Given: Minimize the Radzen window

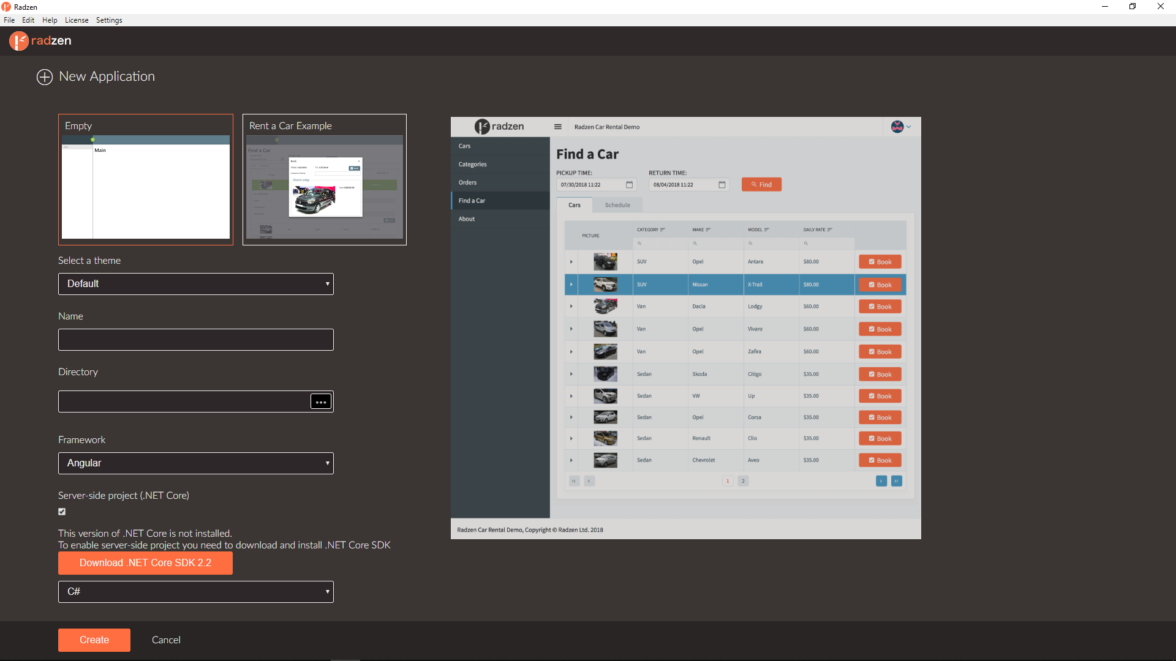Looking at the screenshot, I should [x=1105, y=7].
